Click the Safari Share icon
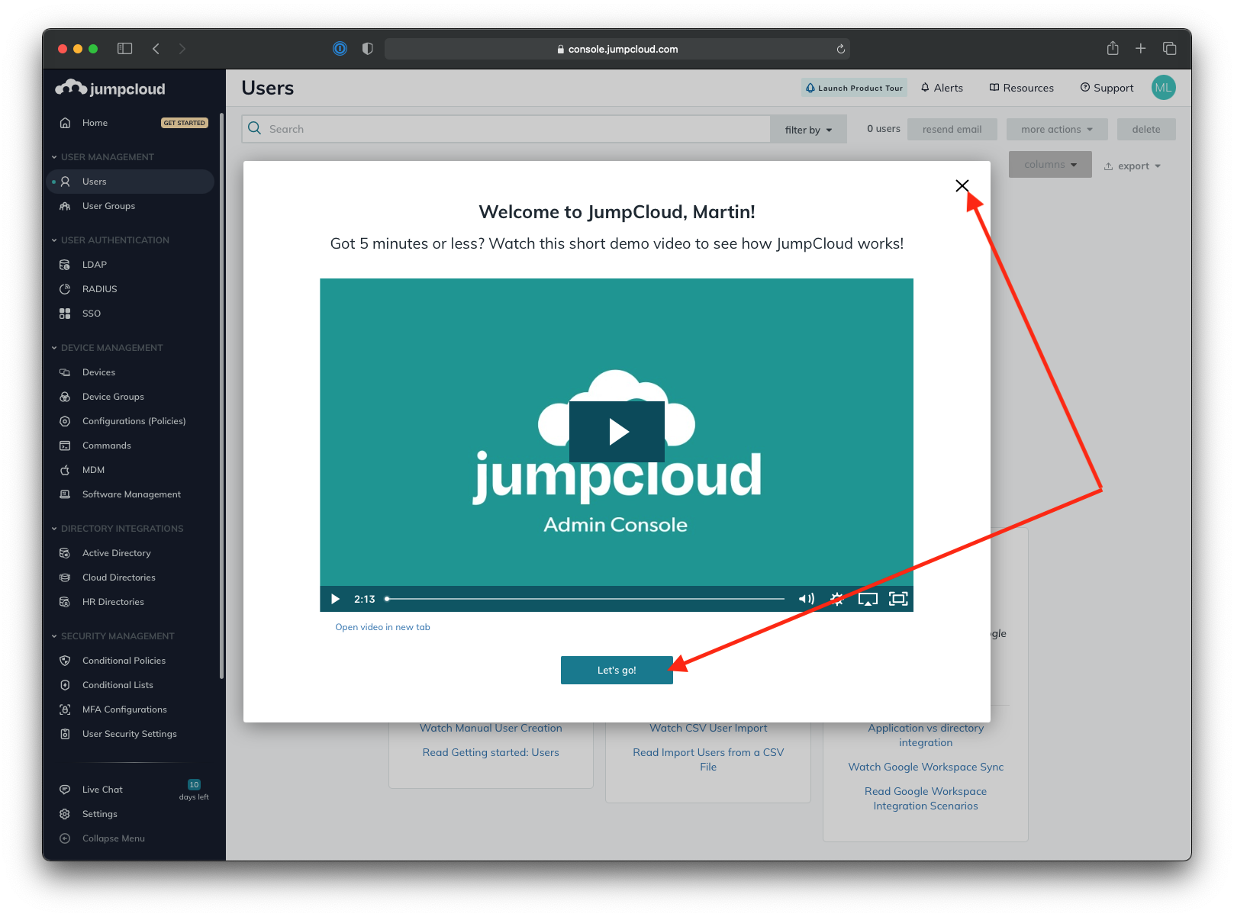 pos(1113,48)
